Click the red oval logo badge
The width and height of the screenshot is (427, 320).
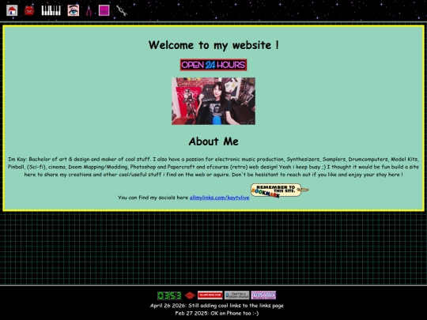190,296
